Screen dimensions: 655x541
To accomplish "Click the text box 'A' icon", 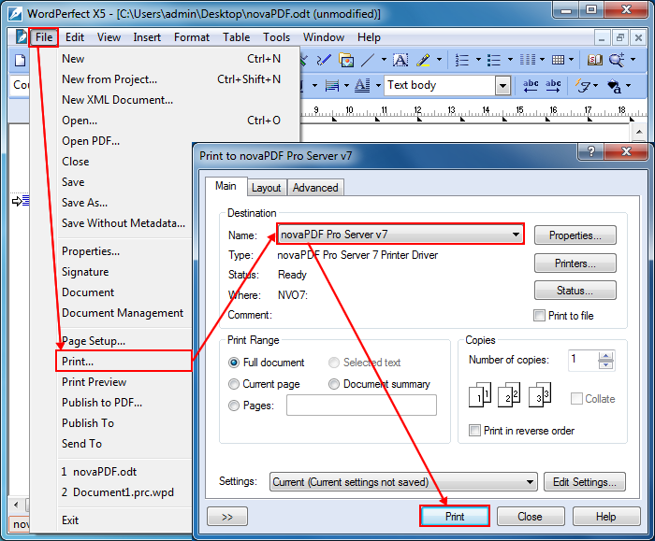I will 400,61.
